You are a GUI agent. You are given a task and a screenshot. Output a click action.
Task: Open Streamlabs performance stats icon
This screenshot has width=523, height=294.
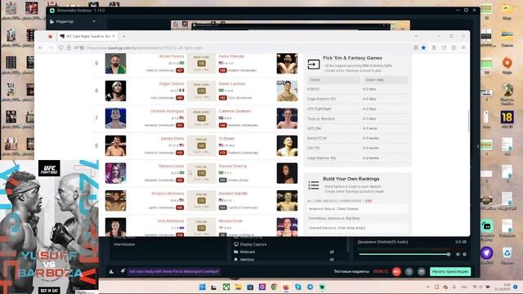pyautogui.click(x=111, y=271)
